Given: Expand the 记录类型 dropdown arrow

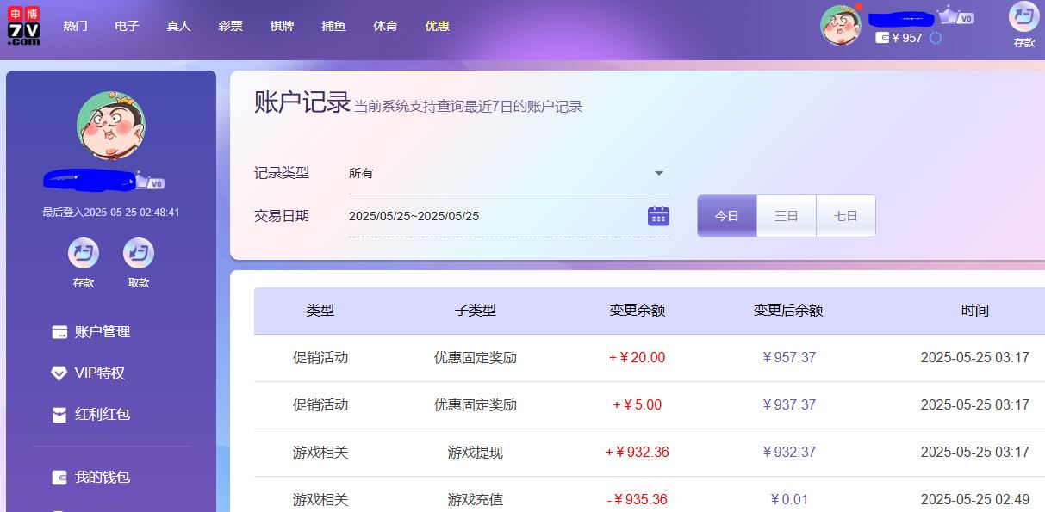Looking at the screenshot, I should point(659,173).
